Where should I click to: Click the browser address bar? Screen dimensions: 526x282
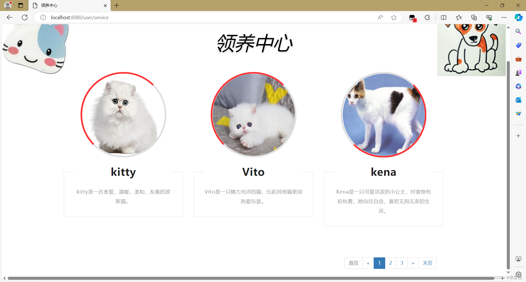(192, 17)
